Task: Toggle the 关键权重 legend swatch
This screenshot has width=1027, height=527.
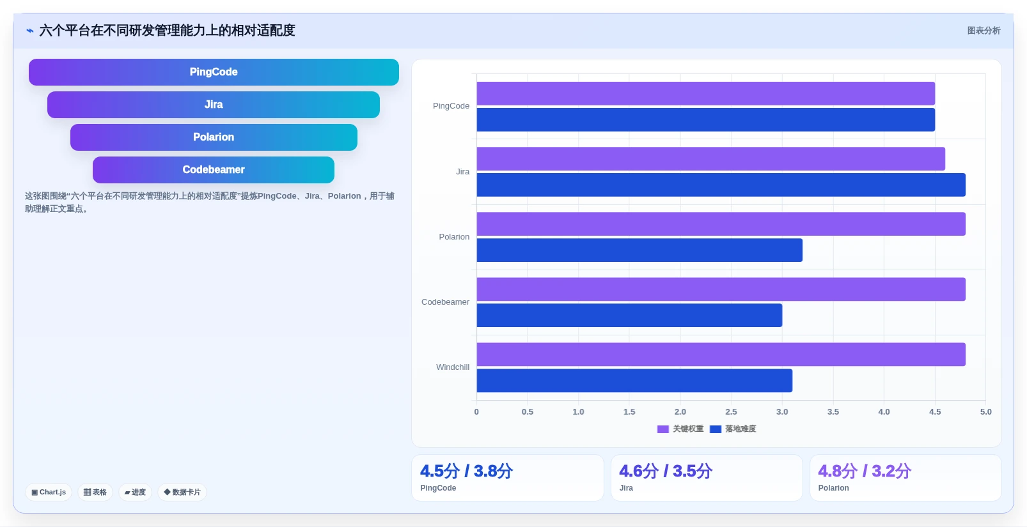Action: tap(662, 429)
